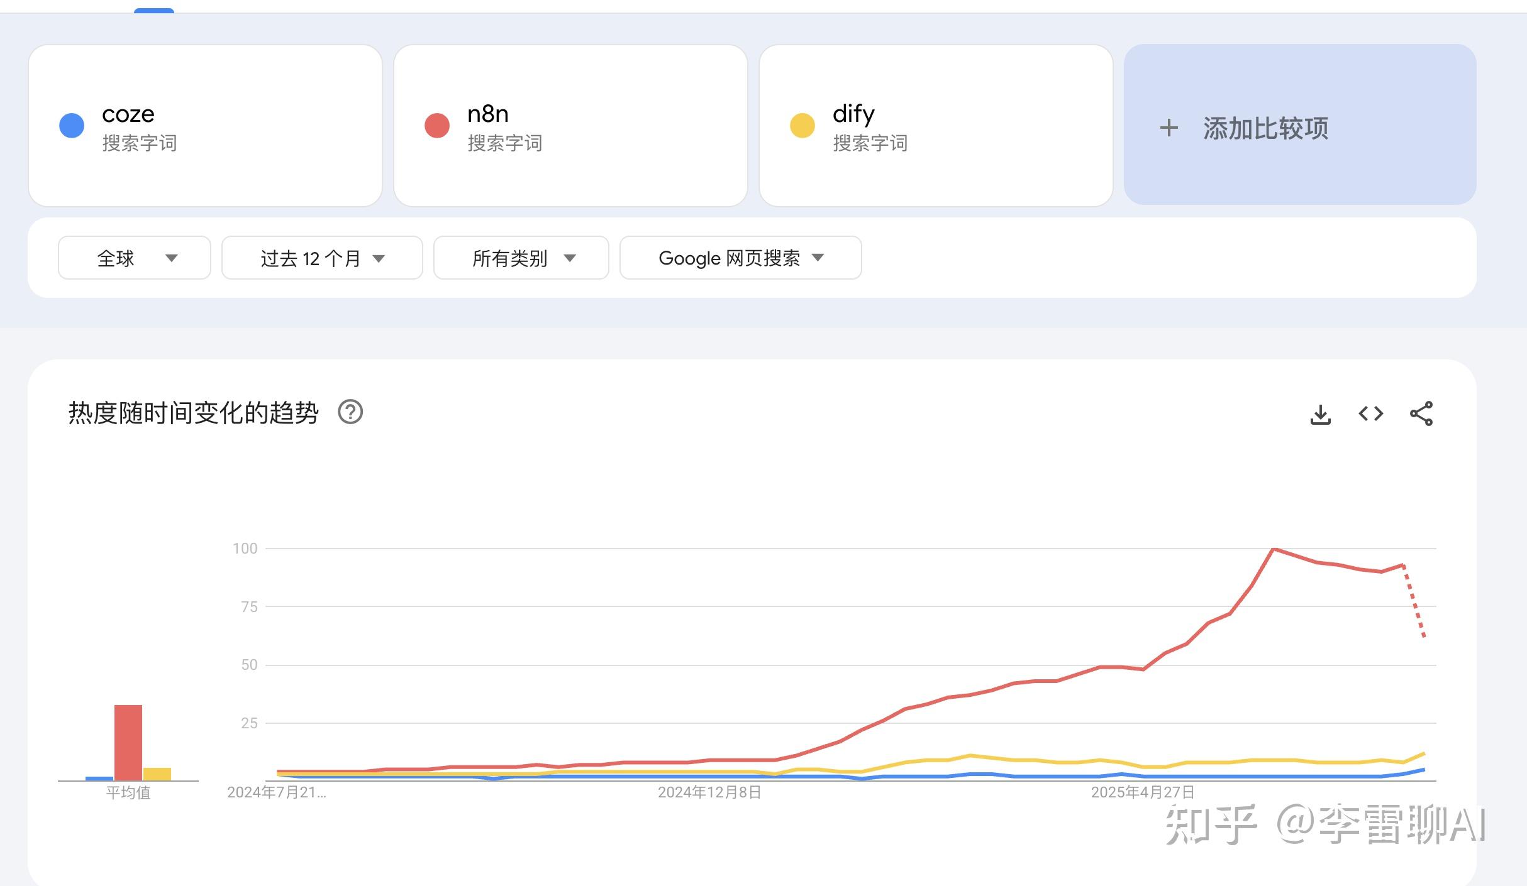Open the 过去 12 个月 time range dropdown
1527x886 pixels.
[321, 258]
